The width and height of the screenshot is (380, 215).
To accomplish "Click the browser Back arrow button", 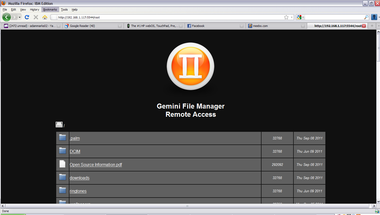I will tap(7, 17).
